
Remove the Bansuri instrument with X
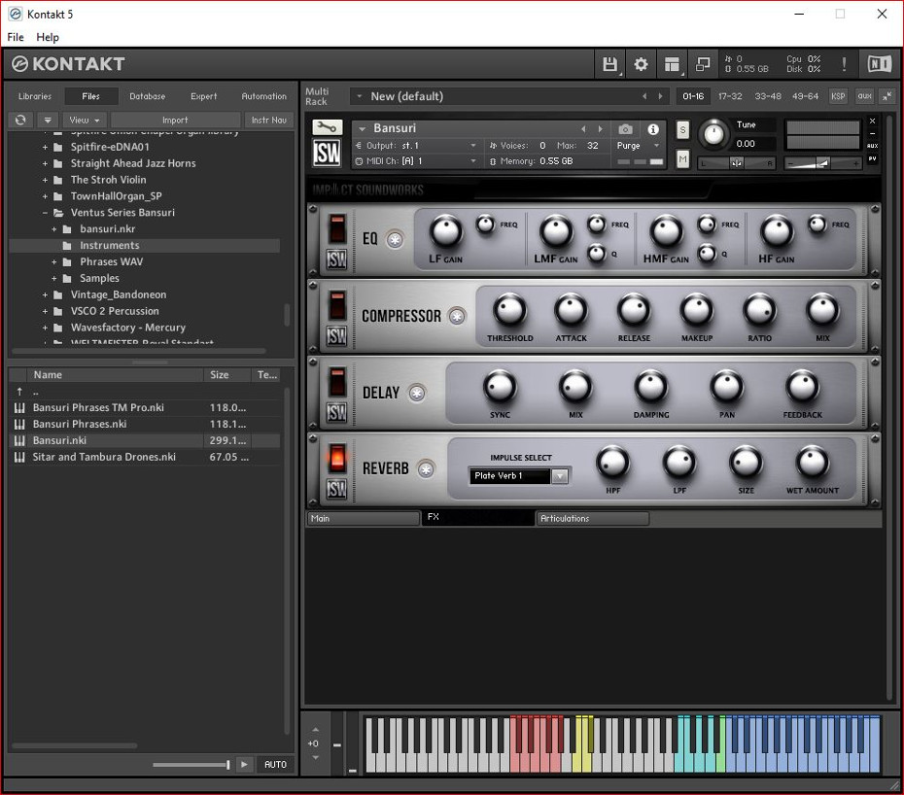(x=872, y=121)
